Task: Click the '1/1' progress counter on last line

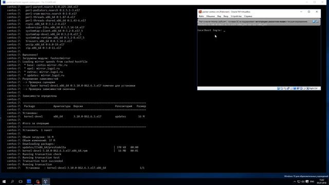Action: pyautogui.click(x=142, y=168)
